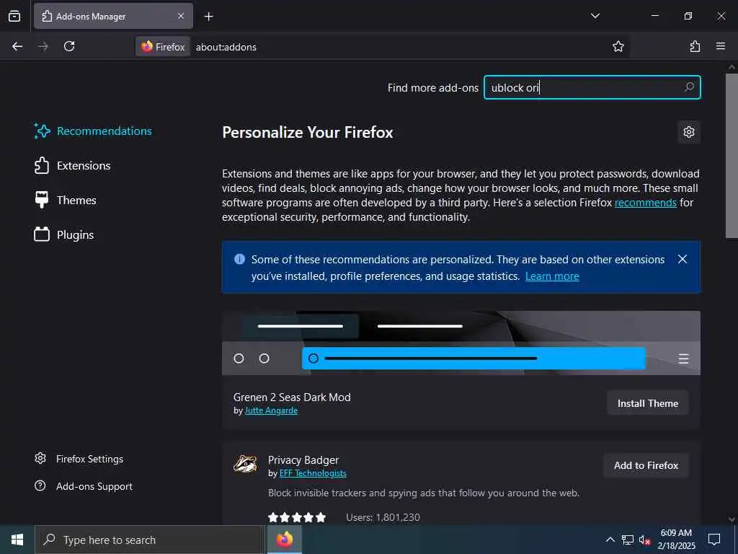This screenshot has width=738, height=554.
Task: Bookmark this page with the star icon
Action: [618, 46]
